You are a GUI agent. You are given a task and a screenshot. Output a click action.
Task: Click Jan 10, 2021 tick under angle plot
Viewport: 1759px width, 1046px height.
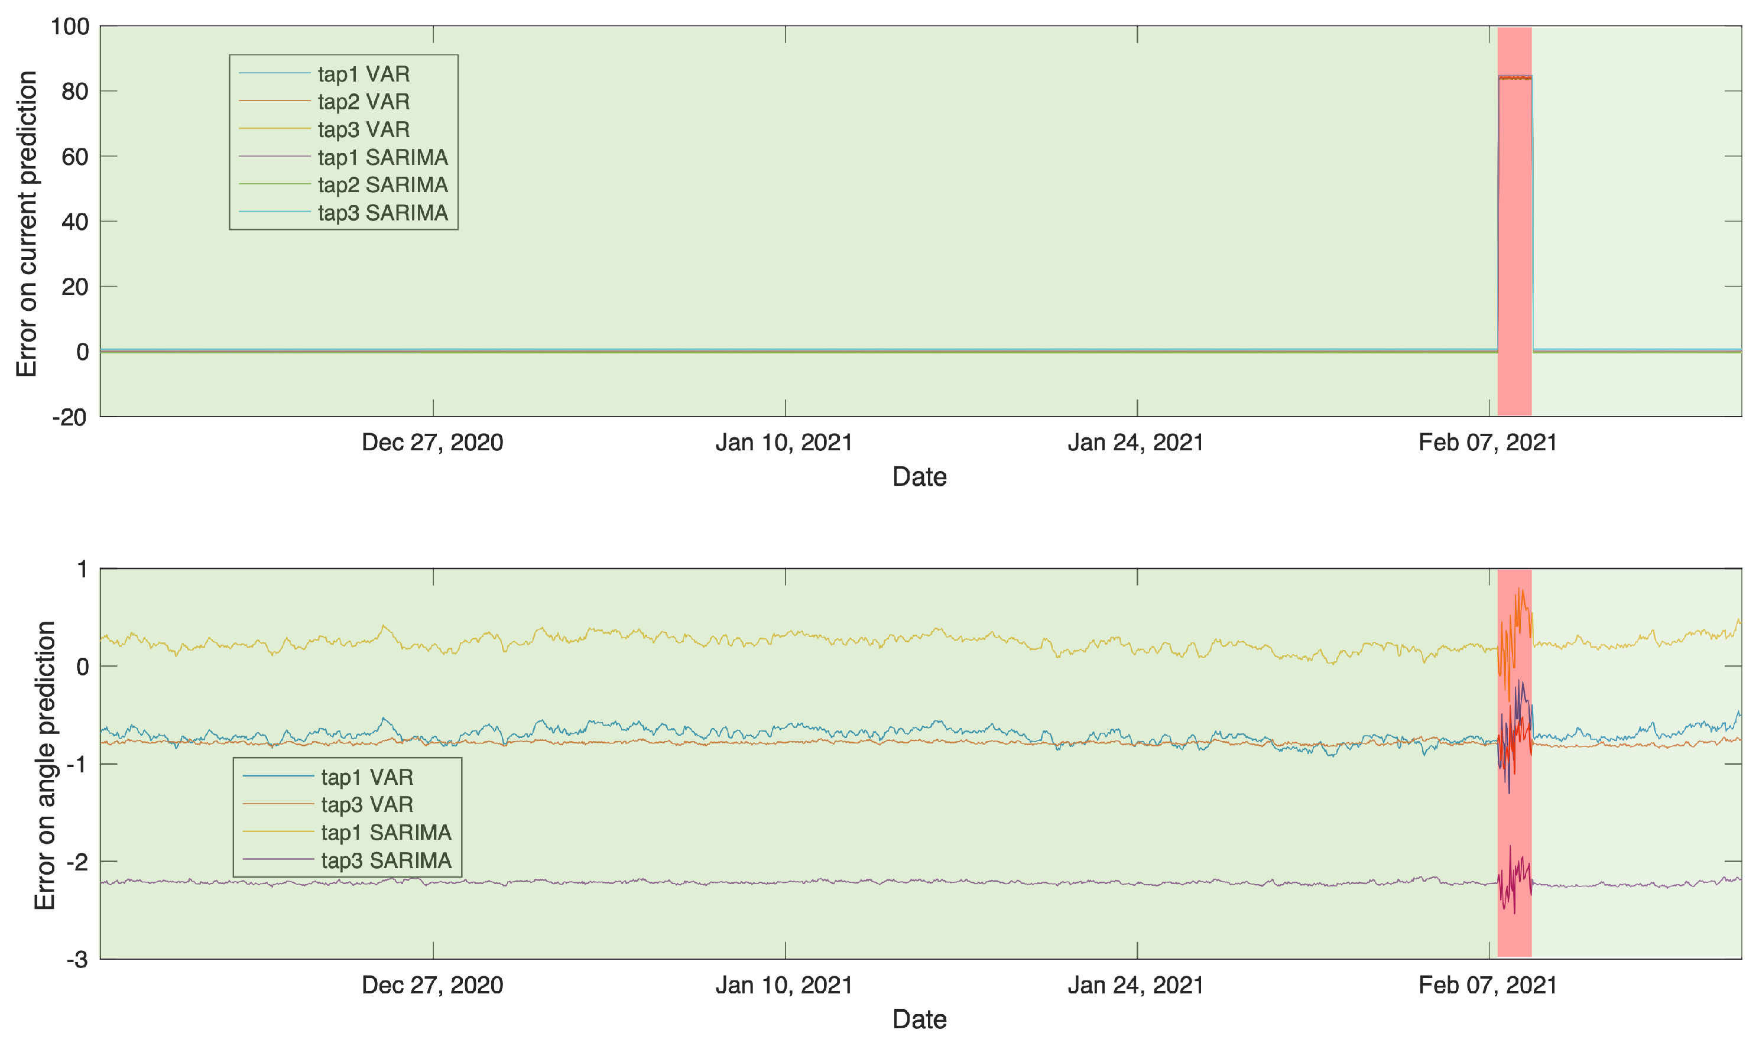coord(784,985)
